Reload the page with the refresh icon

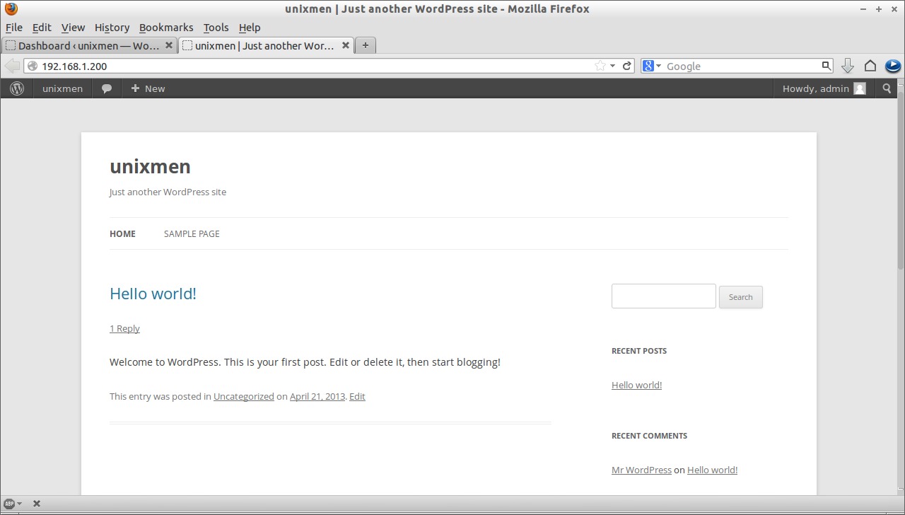click(626, 66)
